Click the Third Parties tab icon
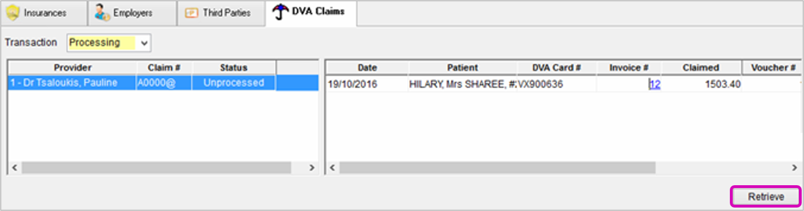The width and height of the screenshot is (804, 211). click(x=192, y=13)
